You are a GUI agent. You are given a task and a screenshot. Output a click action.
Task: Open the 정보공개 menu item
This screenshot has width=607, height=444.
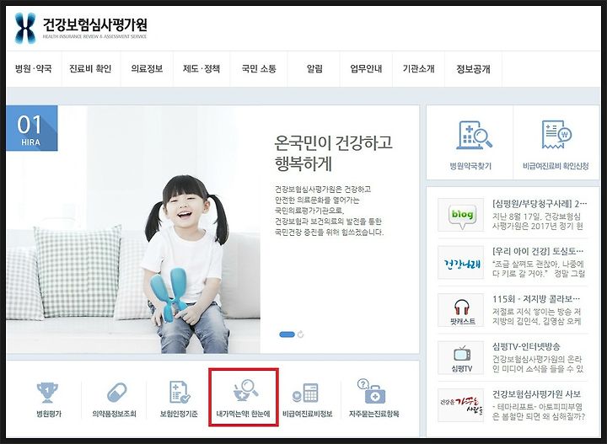(x=473, y=69)
